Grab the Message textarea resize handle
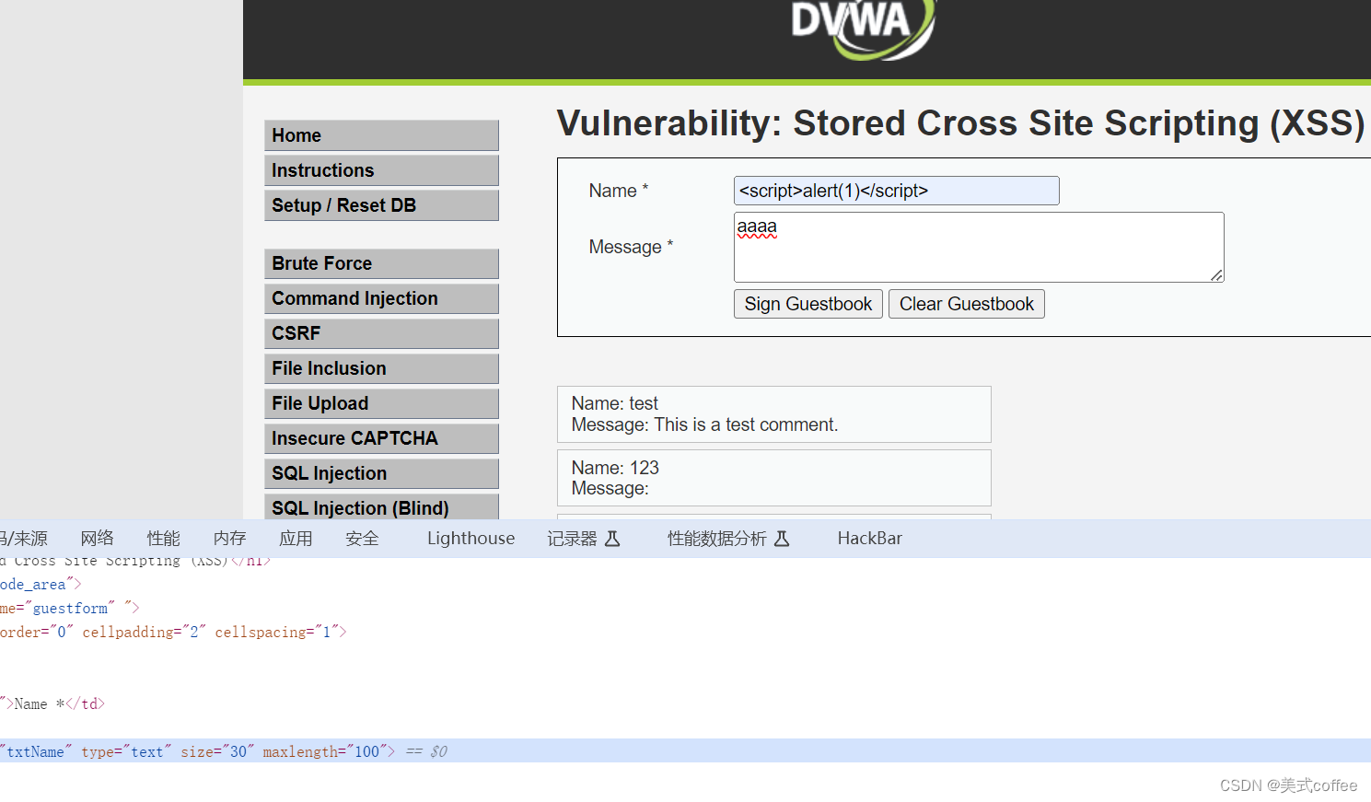The height and width of the screenshot is (802, 1371). (1216, 275)
